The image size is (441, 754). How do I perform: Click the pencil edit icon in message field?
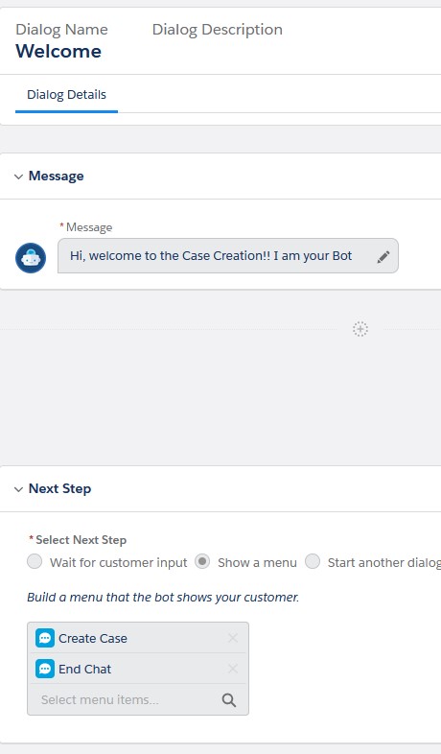pos(383,257)
